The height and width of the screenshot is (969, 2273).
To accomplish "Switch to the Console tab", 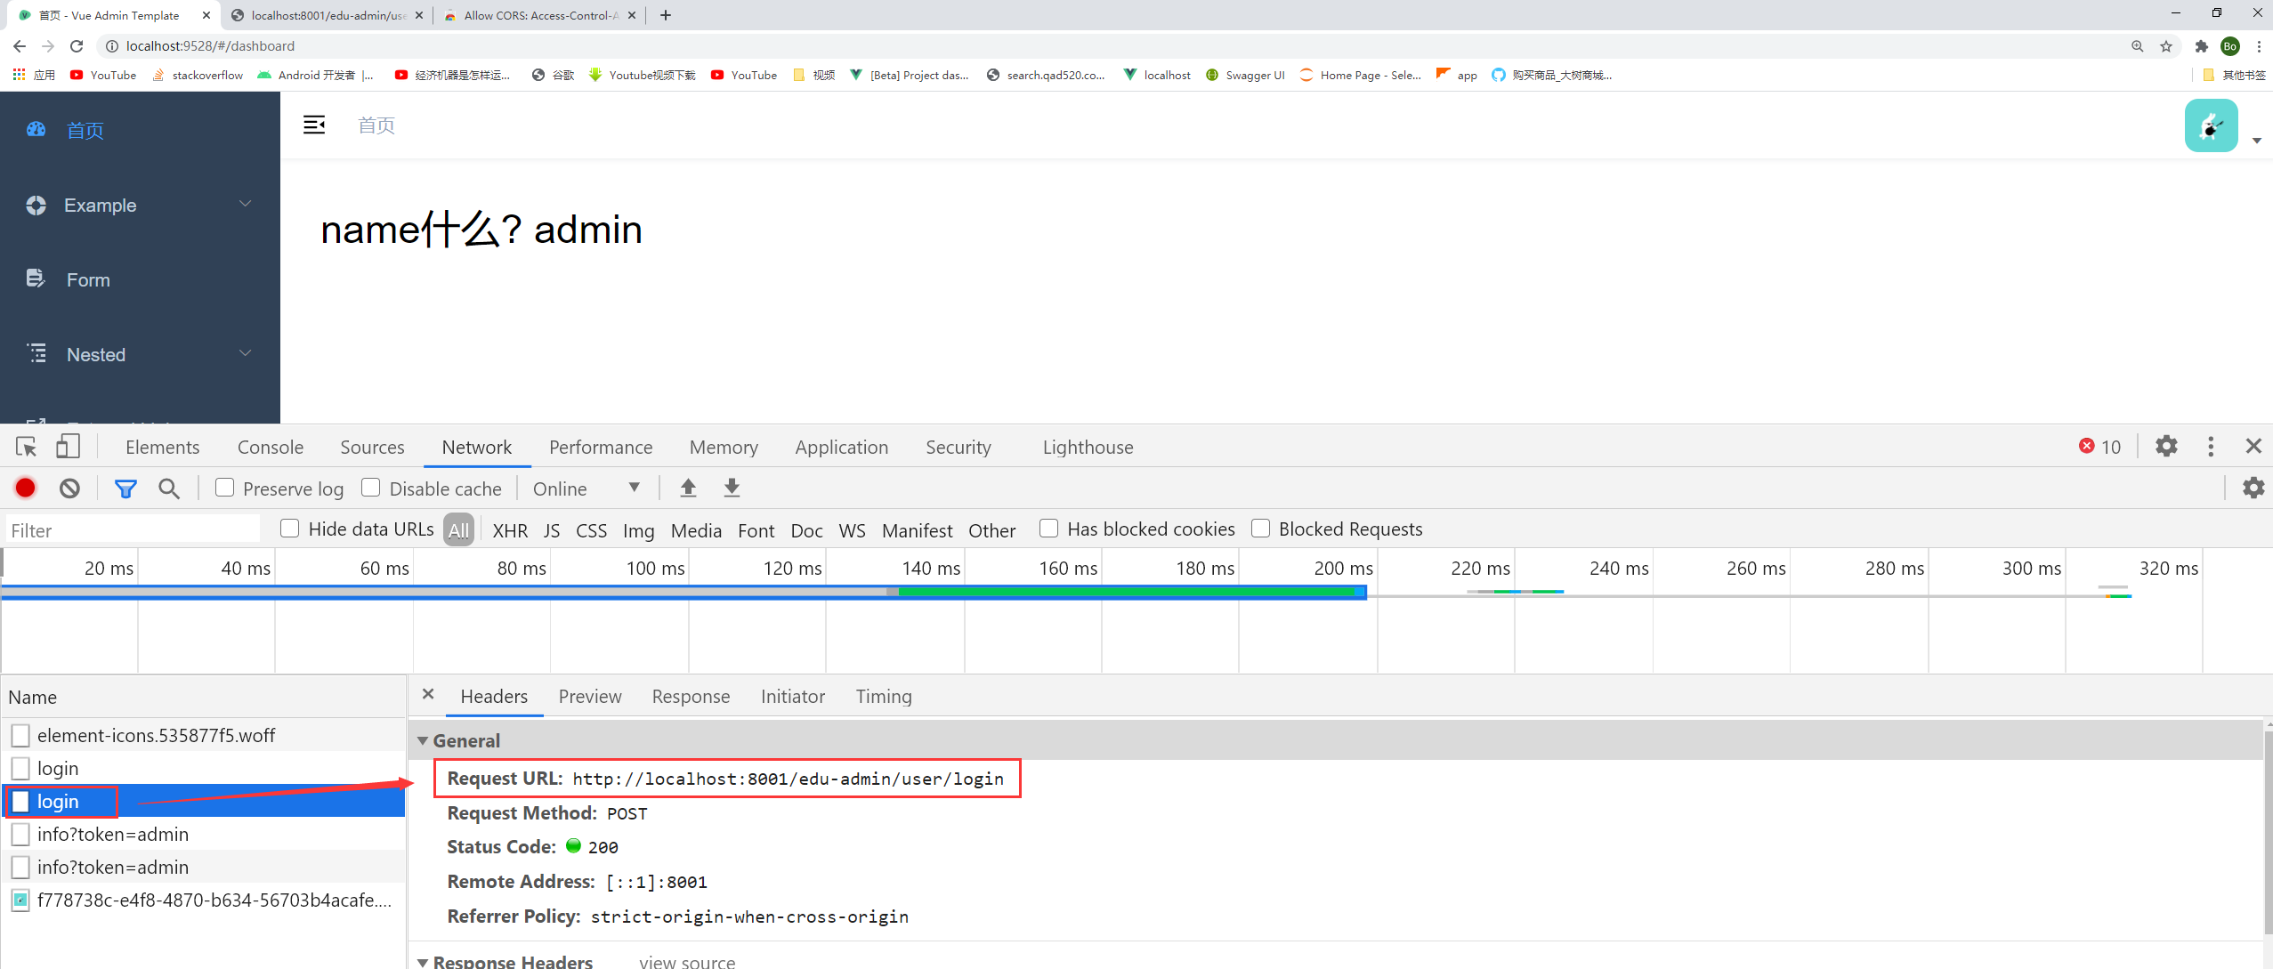I will [270, 447].
